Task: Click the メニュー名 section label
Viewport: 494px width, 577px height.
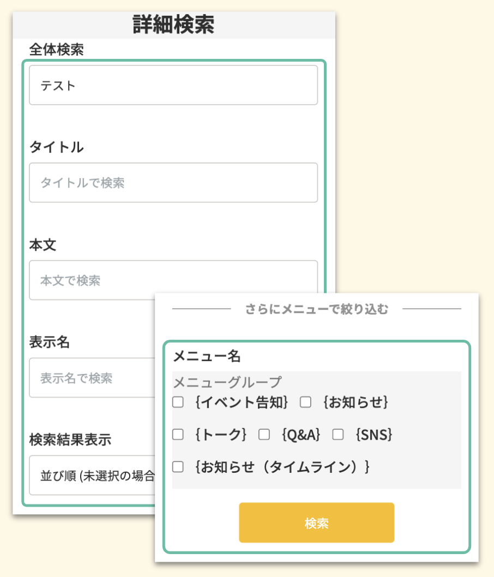Action: (x=207, y=357)
